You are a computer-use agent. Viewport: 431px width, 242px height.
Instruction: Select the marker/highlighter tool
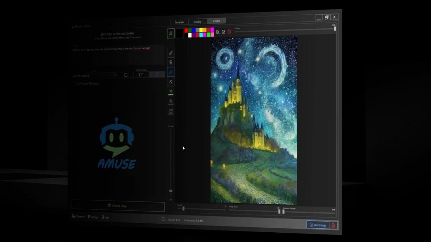click(x=171, y=62)
